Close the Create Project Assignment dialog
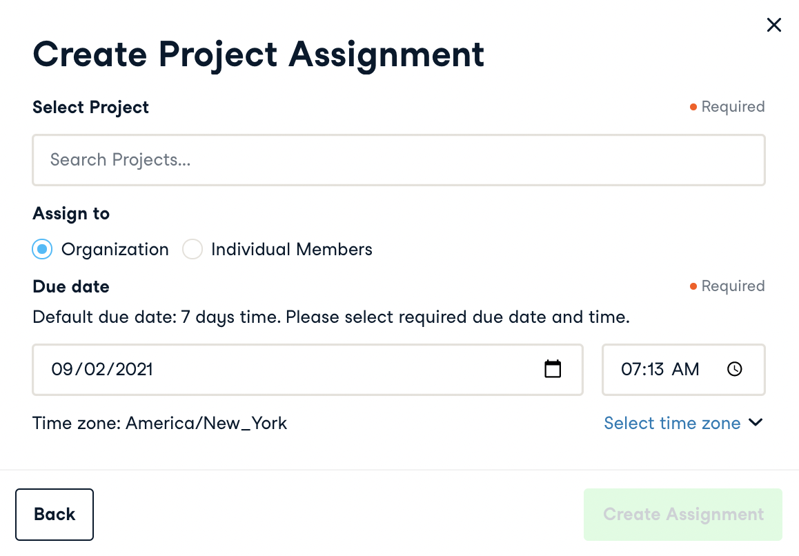 click(x=774, y=26)
